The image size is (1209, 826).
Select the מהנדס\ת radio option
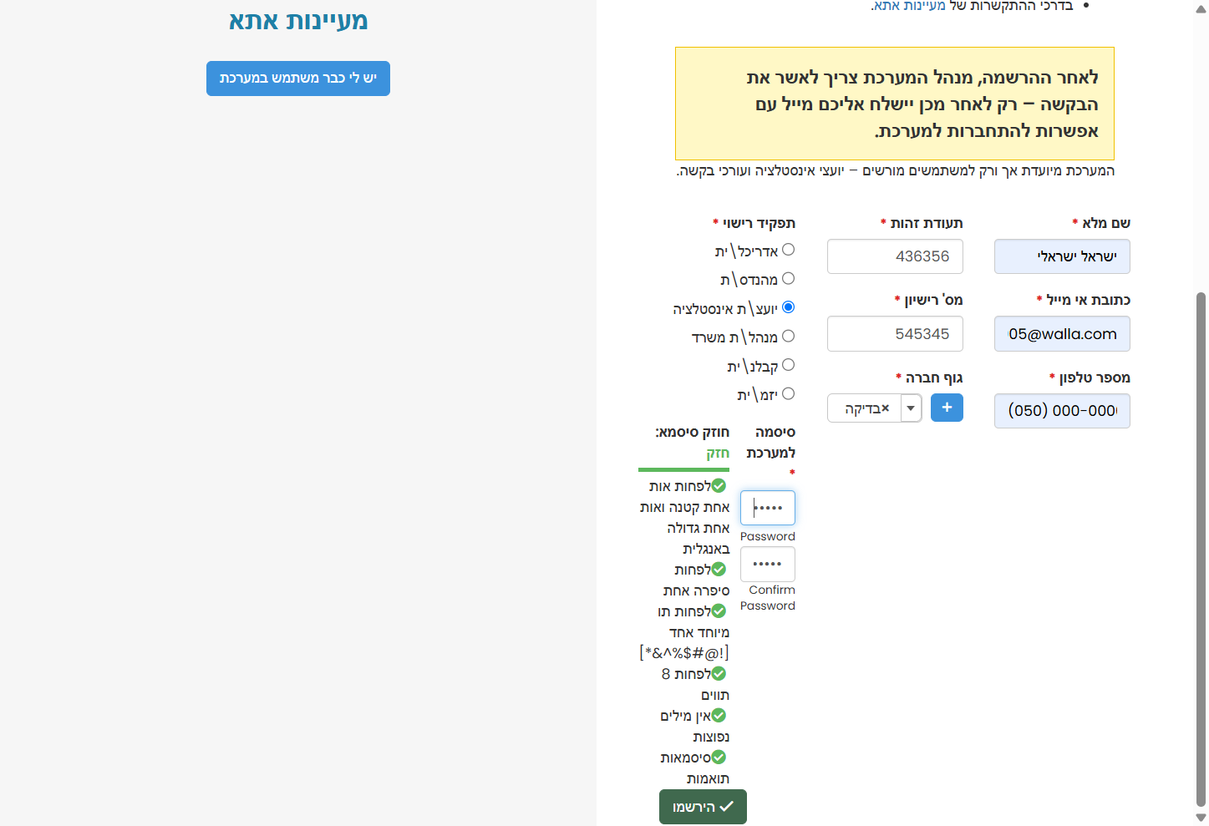788,278
